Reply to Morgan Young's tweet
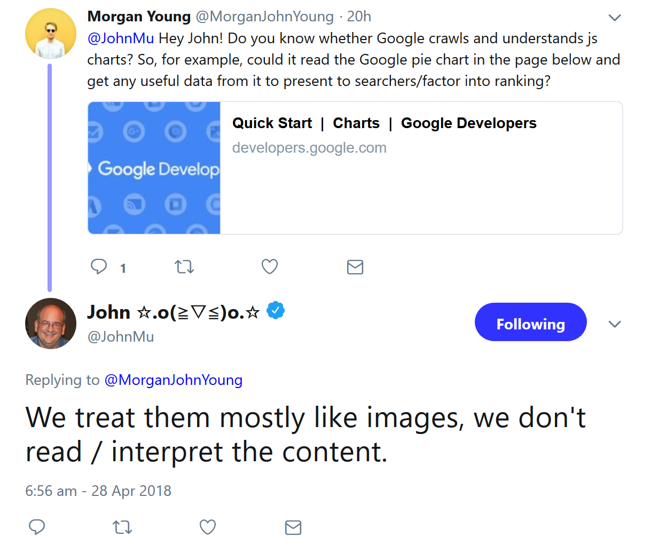Viewport: 651px width, 560px height. (99, 266)
